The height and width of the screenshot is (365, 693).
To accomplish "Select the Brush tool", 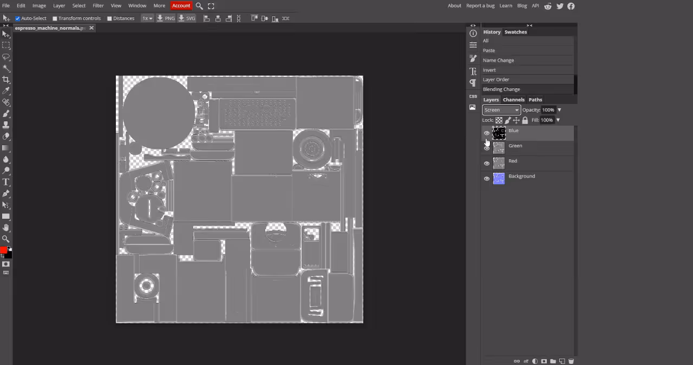I will 6,114.
